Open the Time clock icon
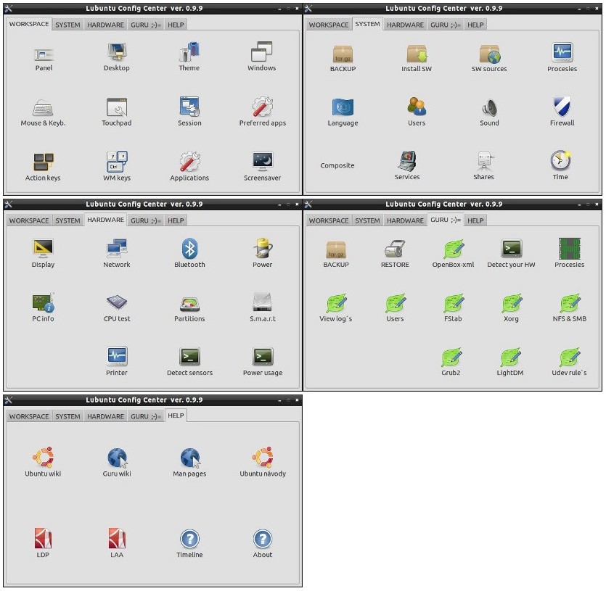Viewport: 606px width, 591px height. 560,161
